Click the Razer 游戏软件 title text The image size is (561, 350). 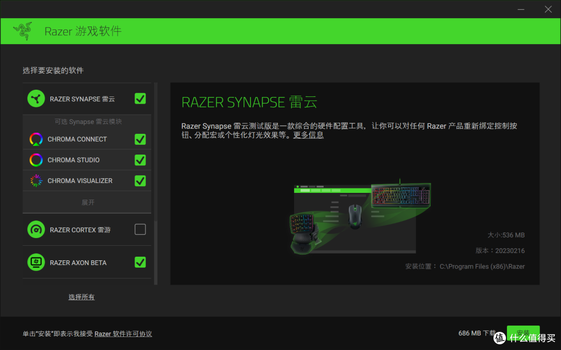[x=83, y=31]
